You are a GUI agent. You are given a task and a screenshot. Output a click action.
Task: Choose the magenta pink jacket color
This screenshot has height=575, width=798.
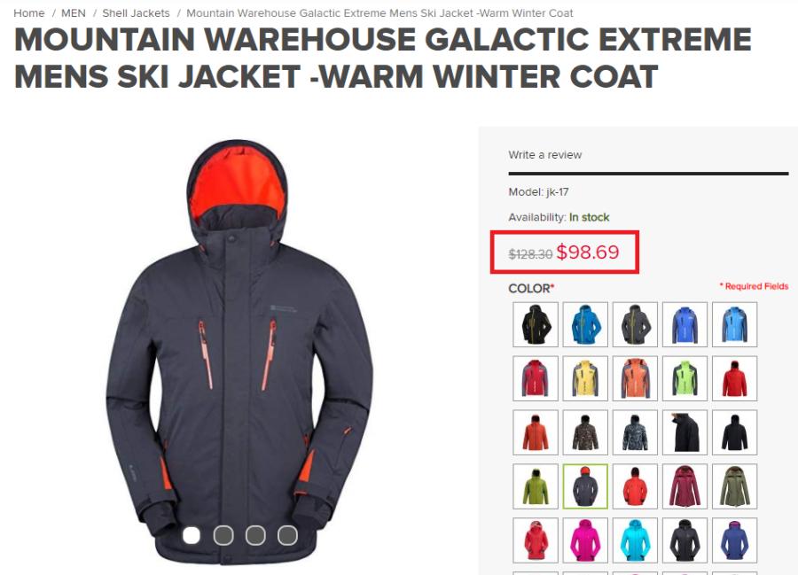pos(585,540)
